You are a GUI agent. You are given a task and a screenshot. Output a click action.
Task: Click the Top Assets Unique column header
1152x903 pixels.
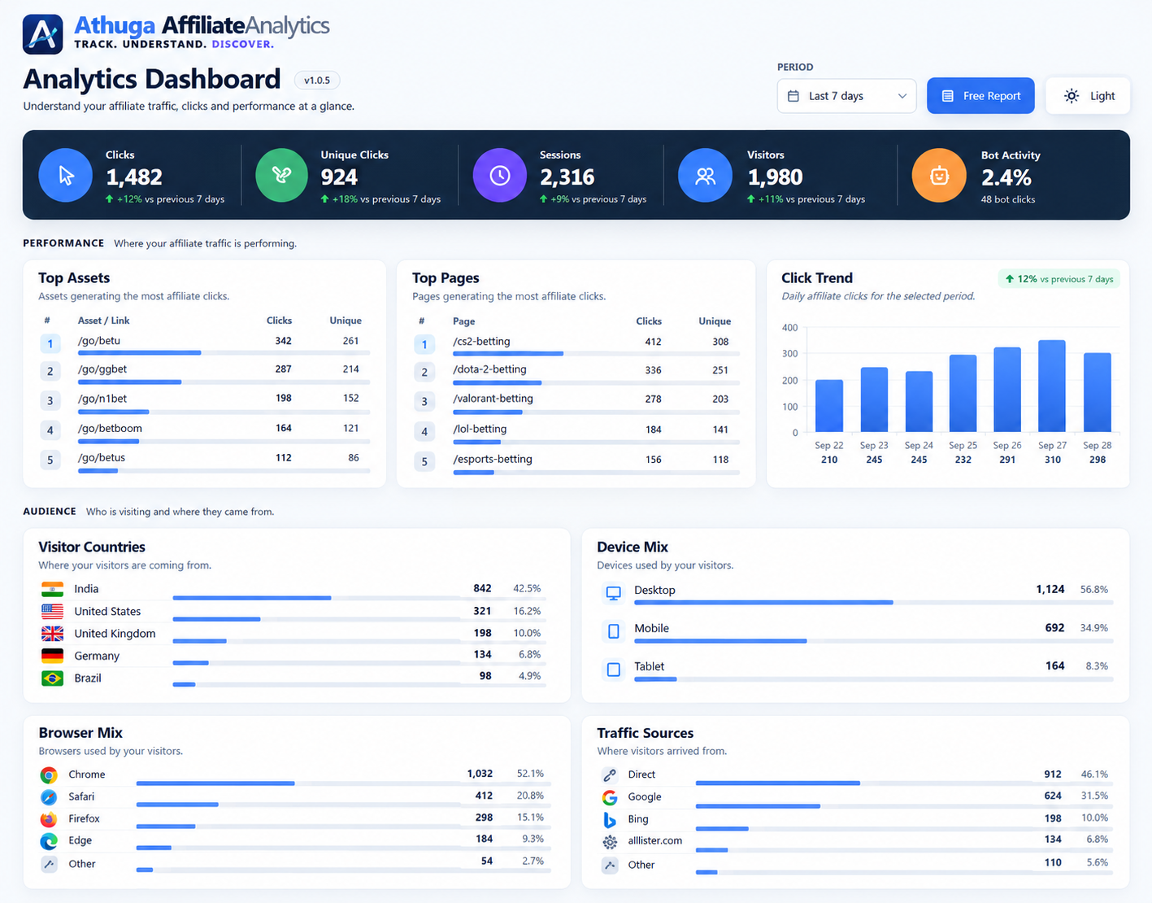(346, 321)
